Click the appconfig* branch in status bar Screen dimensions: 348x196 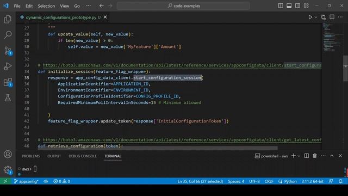click(26, 181)
